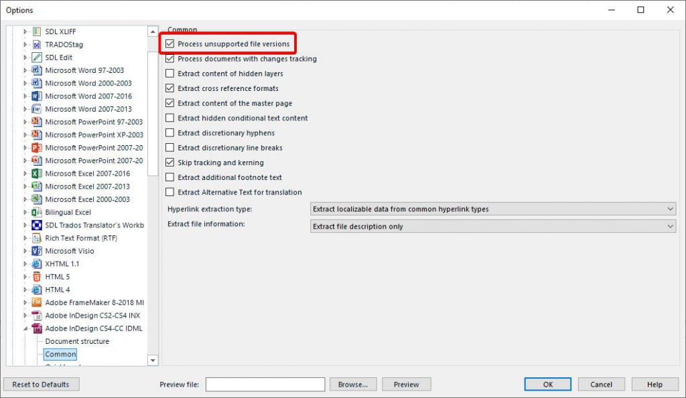Select the Microsoft PowerPoint 97-2003 icon
Viewport: 686px width, 398px height.
(36, 122)
